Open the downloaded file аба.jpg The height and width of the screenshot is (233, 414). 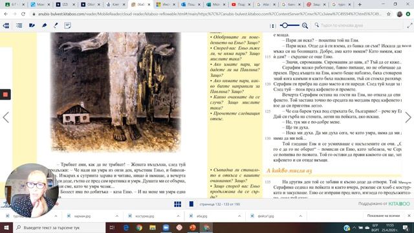(202, 216)
